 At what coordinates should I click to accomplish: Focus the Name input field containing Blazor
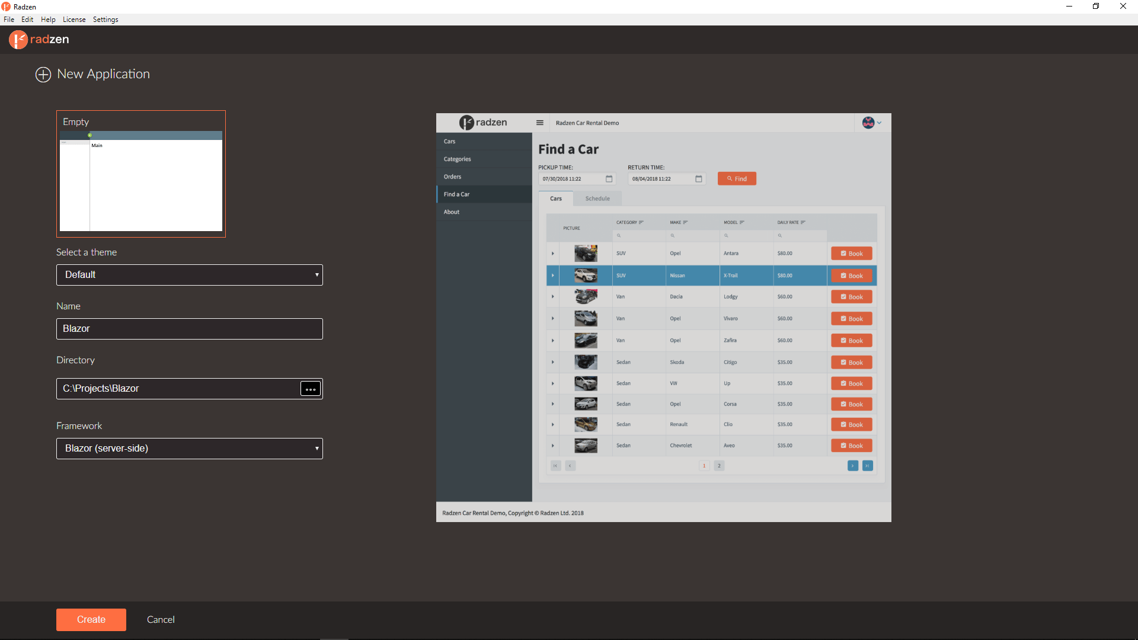tap(190, 329)
